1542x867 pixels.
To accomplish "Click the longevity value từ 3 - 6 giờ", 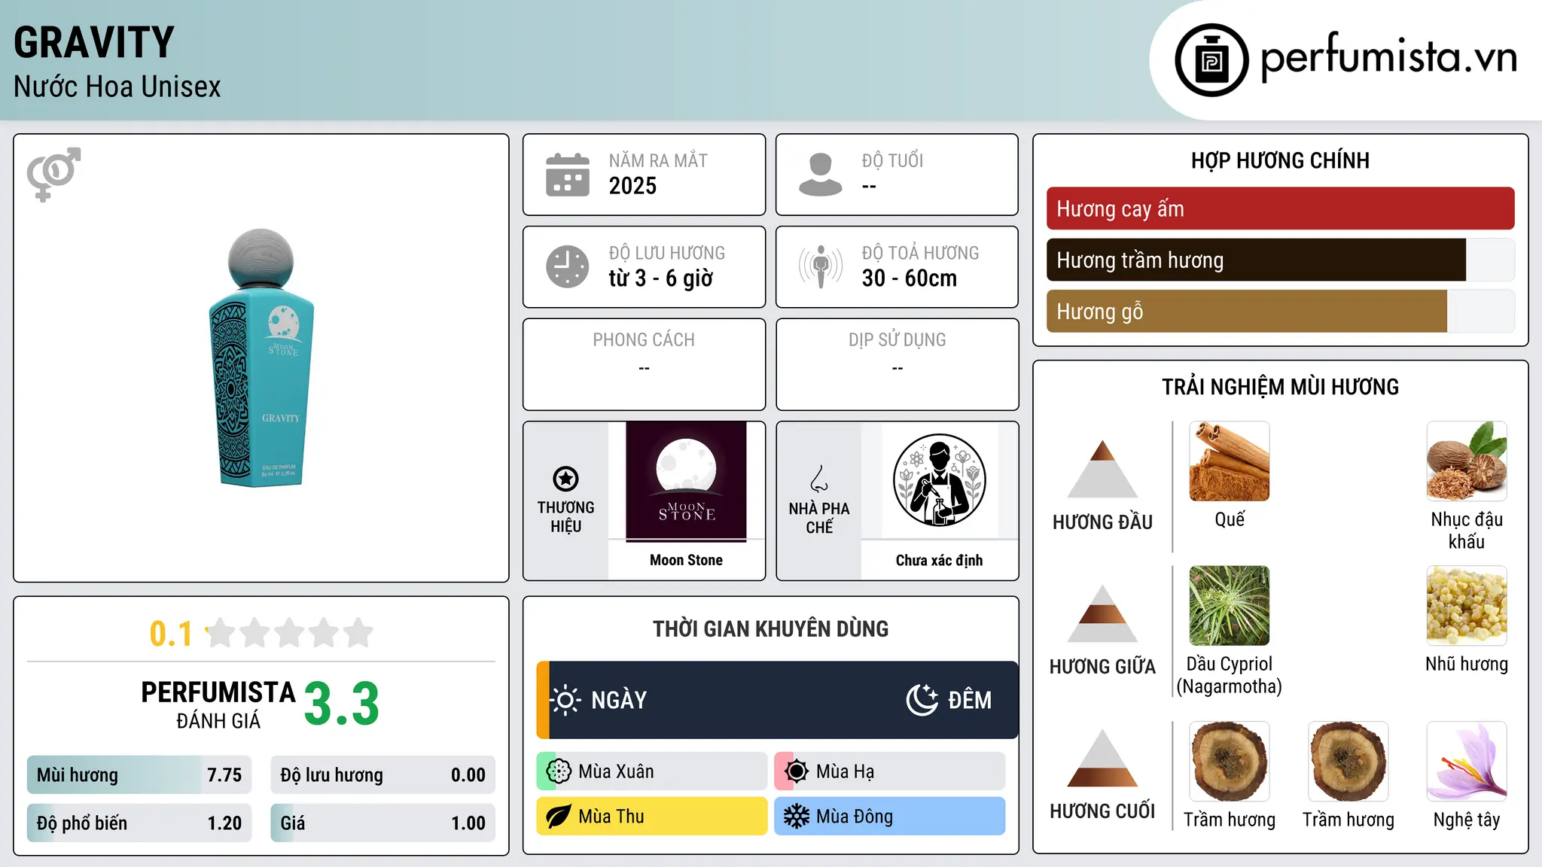I will 660,278.
